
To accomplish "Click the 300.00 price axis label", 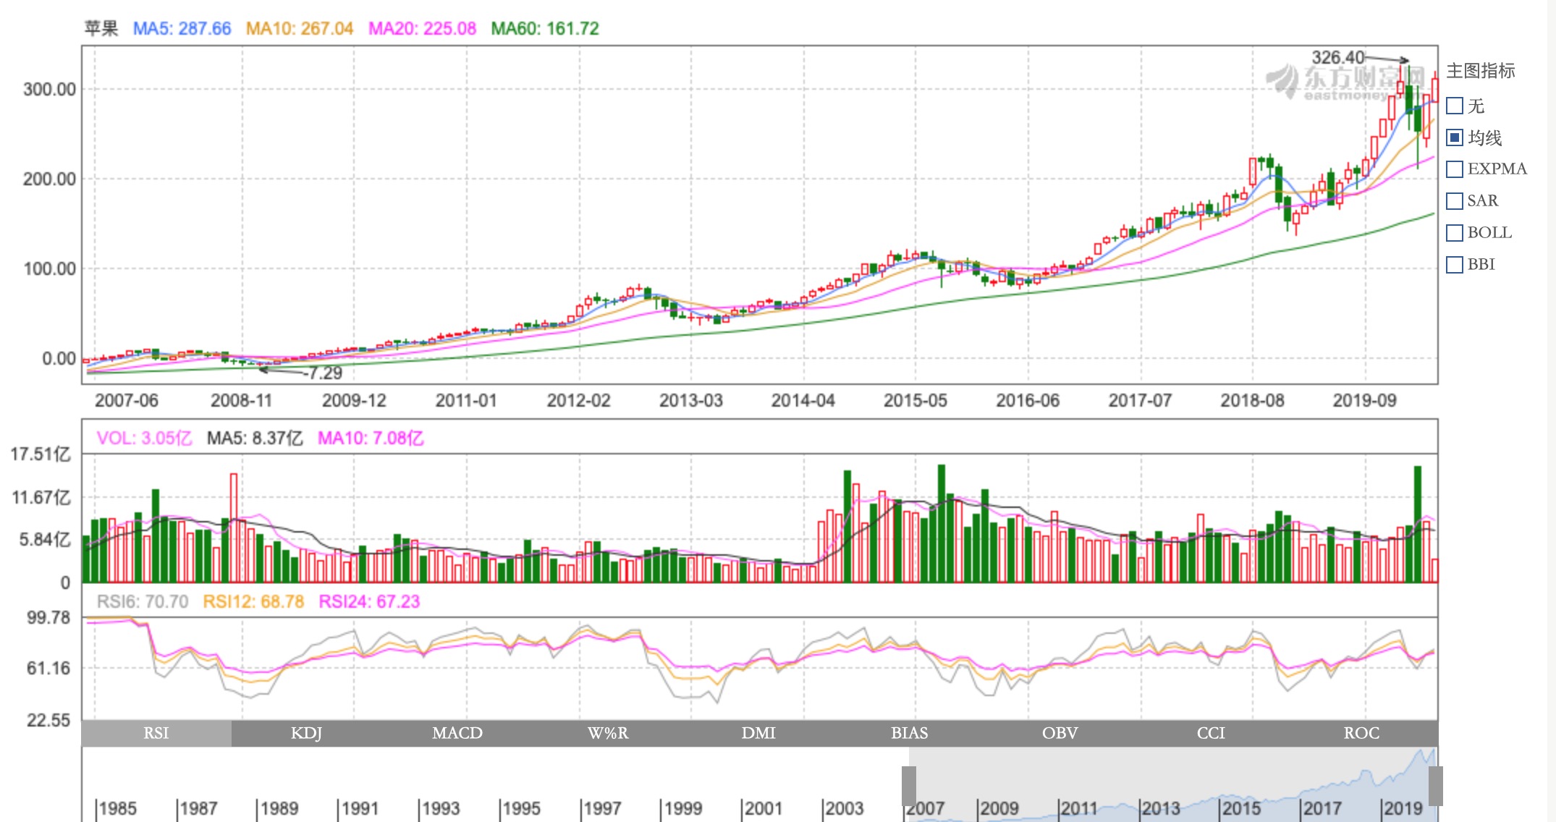I will coord(49,89).
